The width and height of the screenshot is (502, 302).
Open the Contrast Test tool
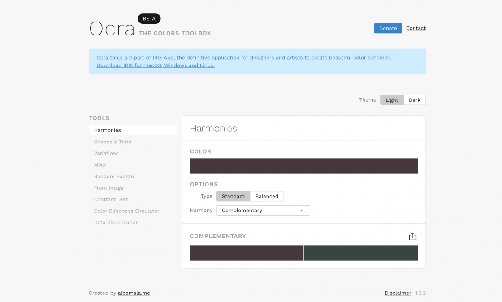pos(111,199)
